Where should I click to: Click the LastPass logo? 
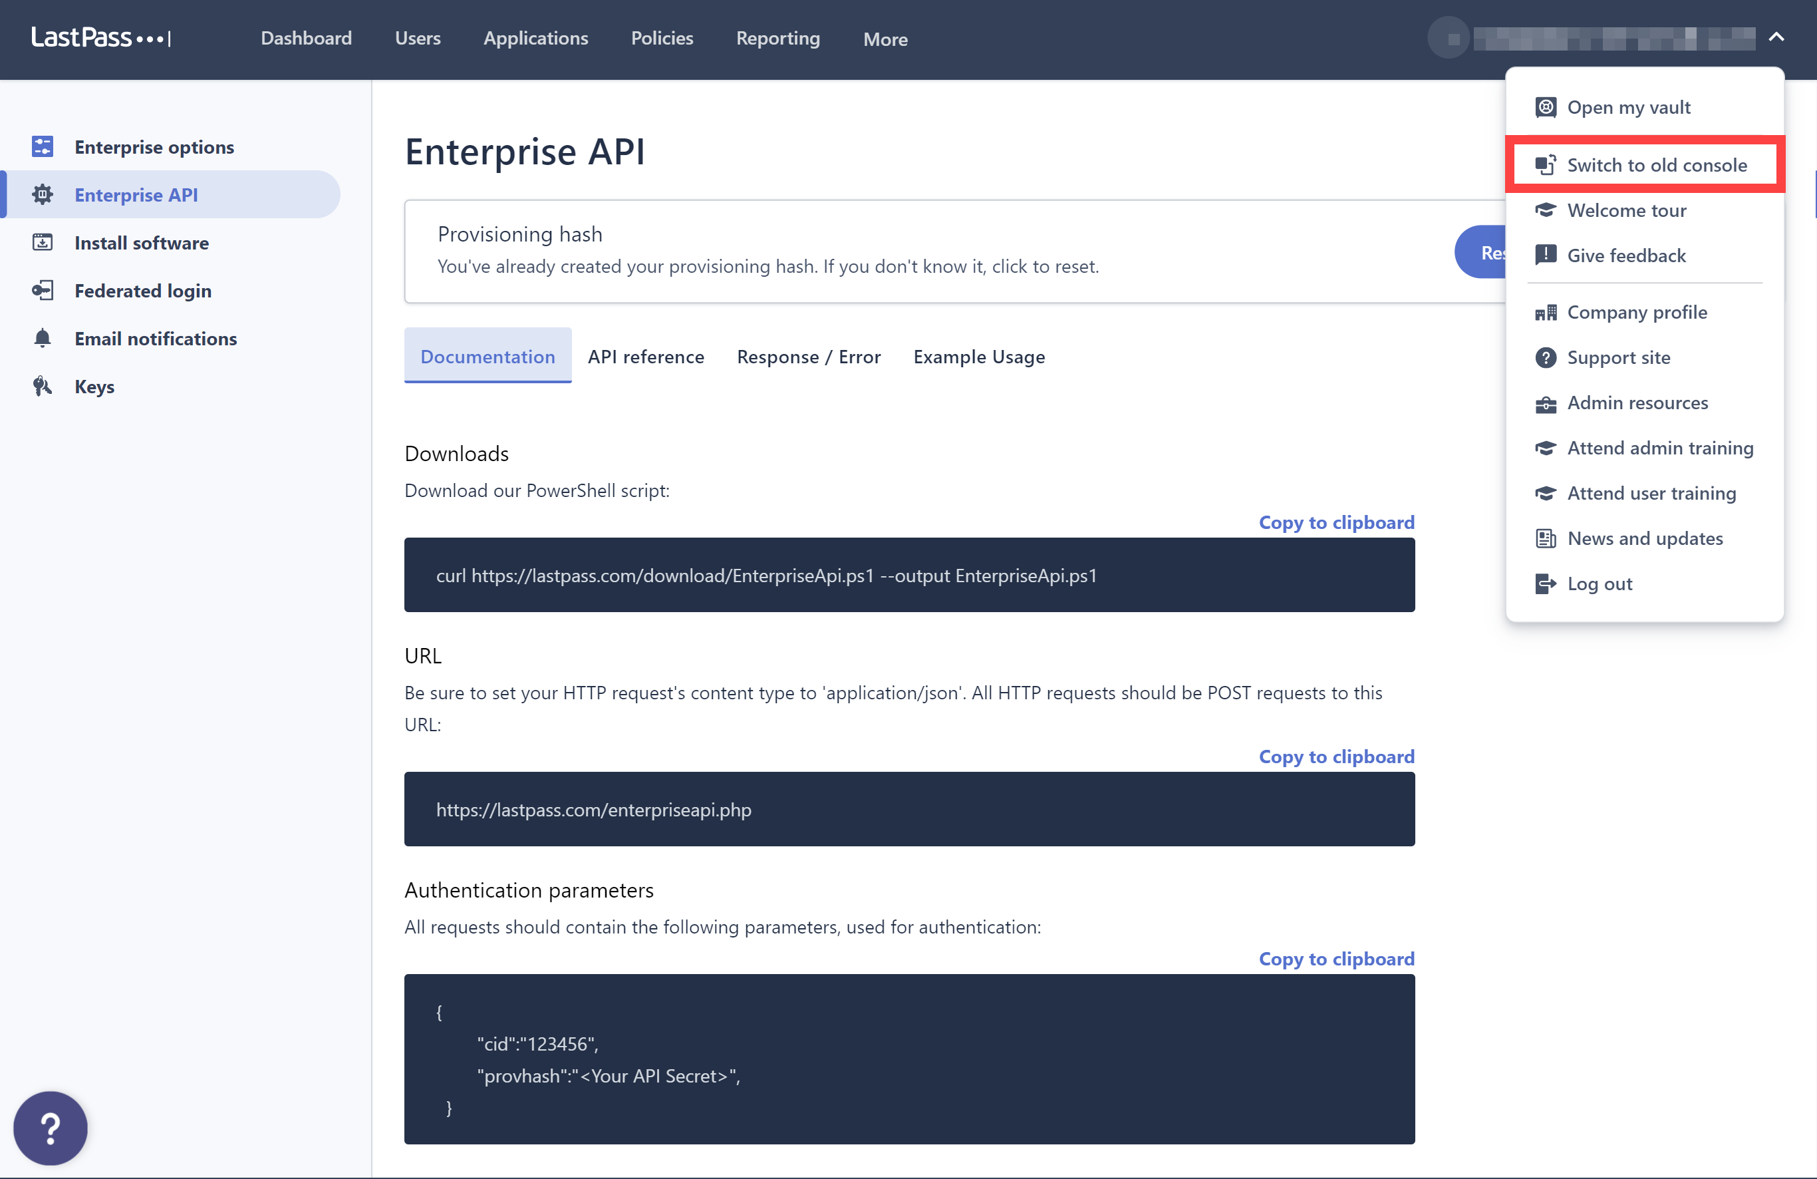[101, 37]
